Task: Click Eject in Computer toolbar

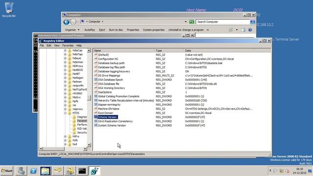Action: (102, 30)
